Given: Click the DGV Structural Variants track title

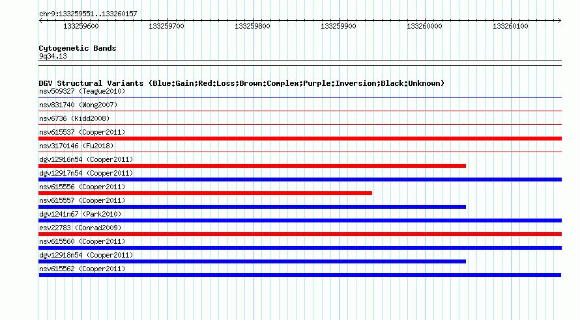Looking at the screenshot, I should [242, 83].
